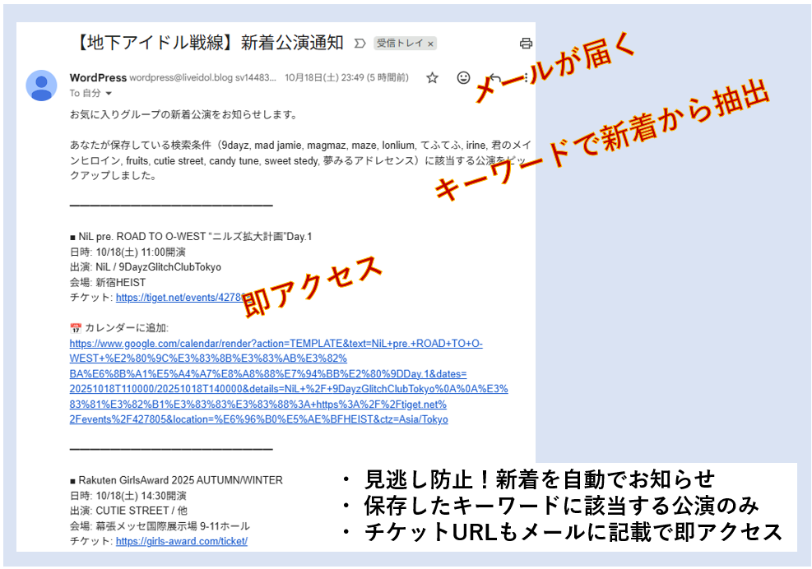Expand recipient details next to To 自分
812x569 pixels.
pyautogui.click(x=109, y=94)
